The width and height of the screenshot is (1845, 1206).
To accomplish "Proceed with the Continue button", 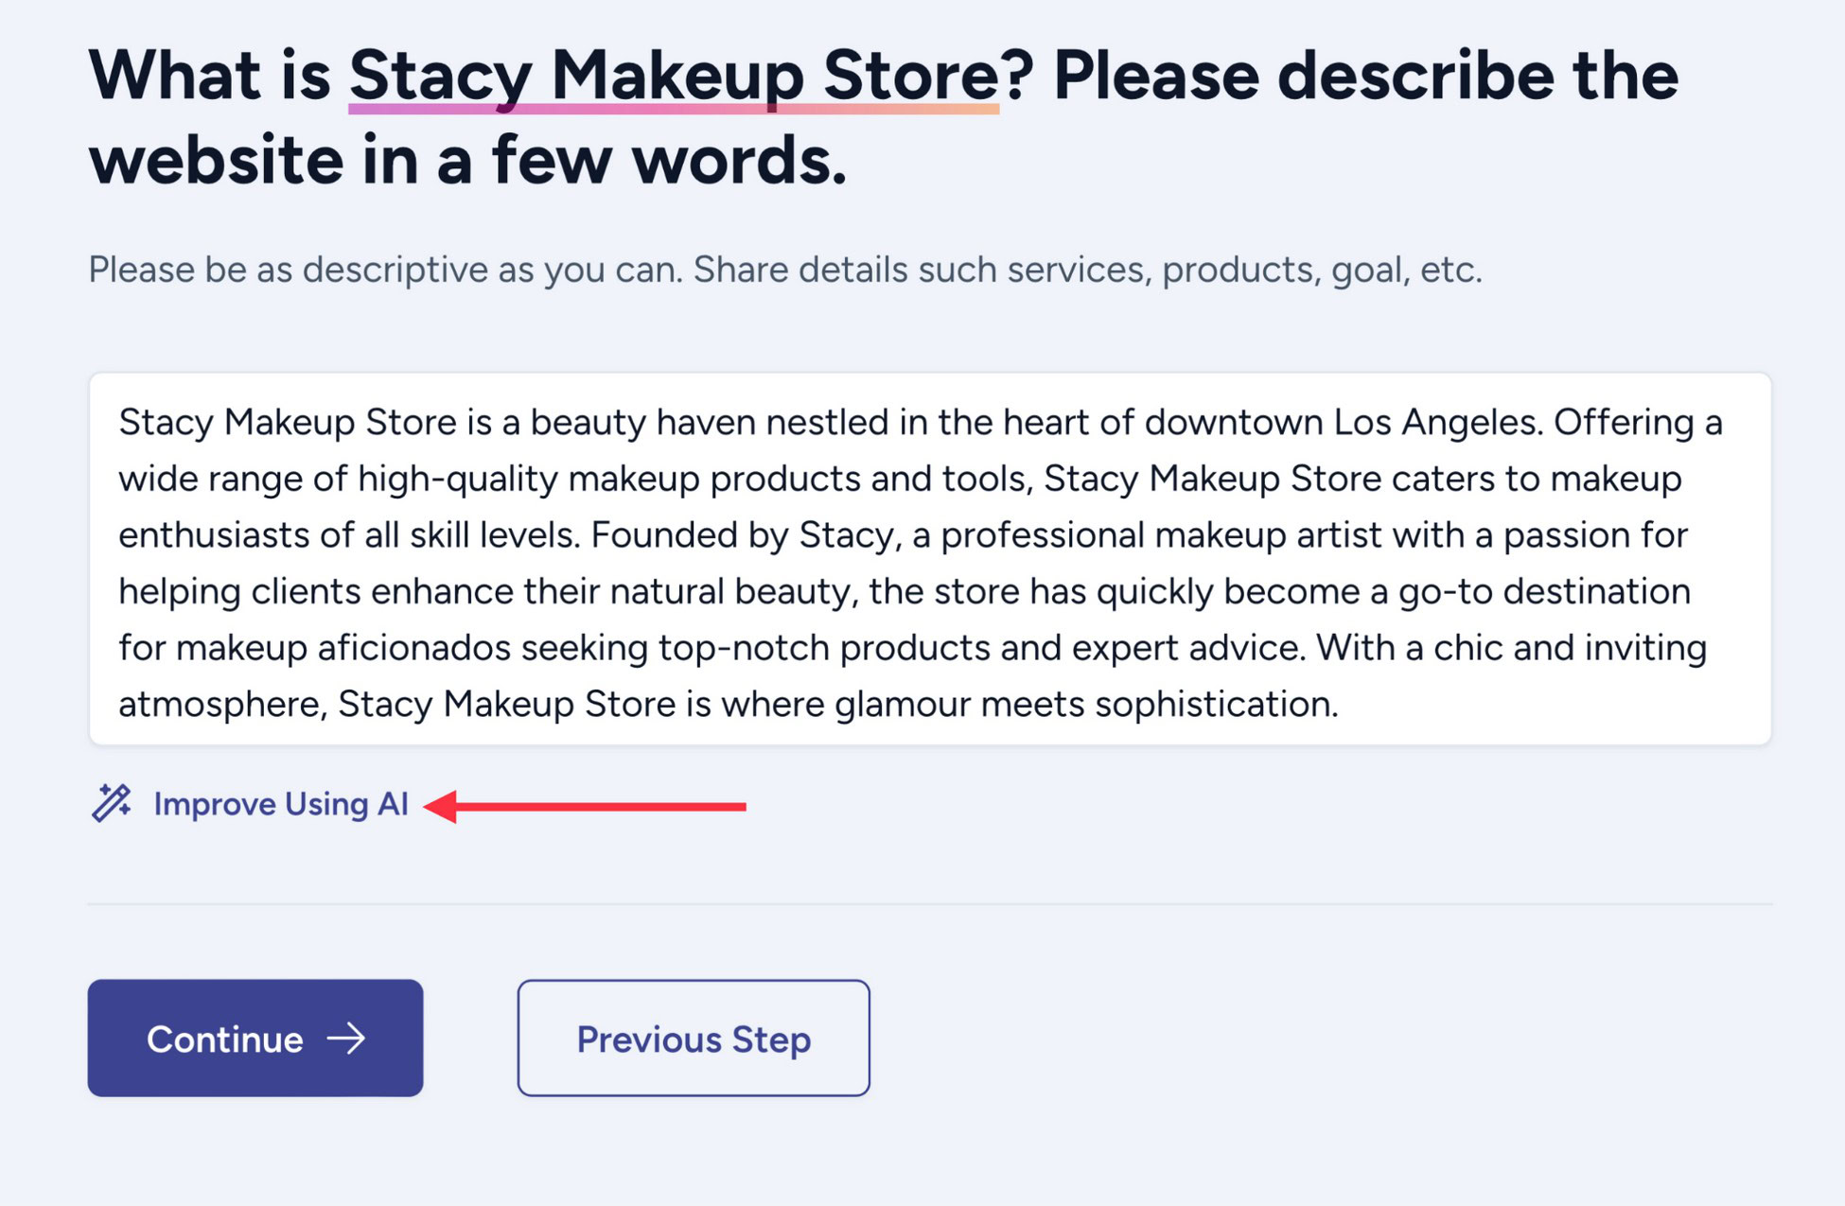I will (x=255, y=1038).
